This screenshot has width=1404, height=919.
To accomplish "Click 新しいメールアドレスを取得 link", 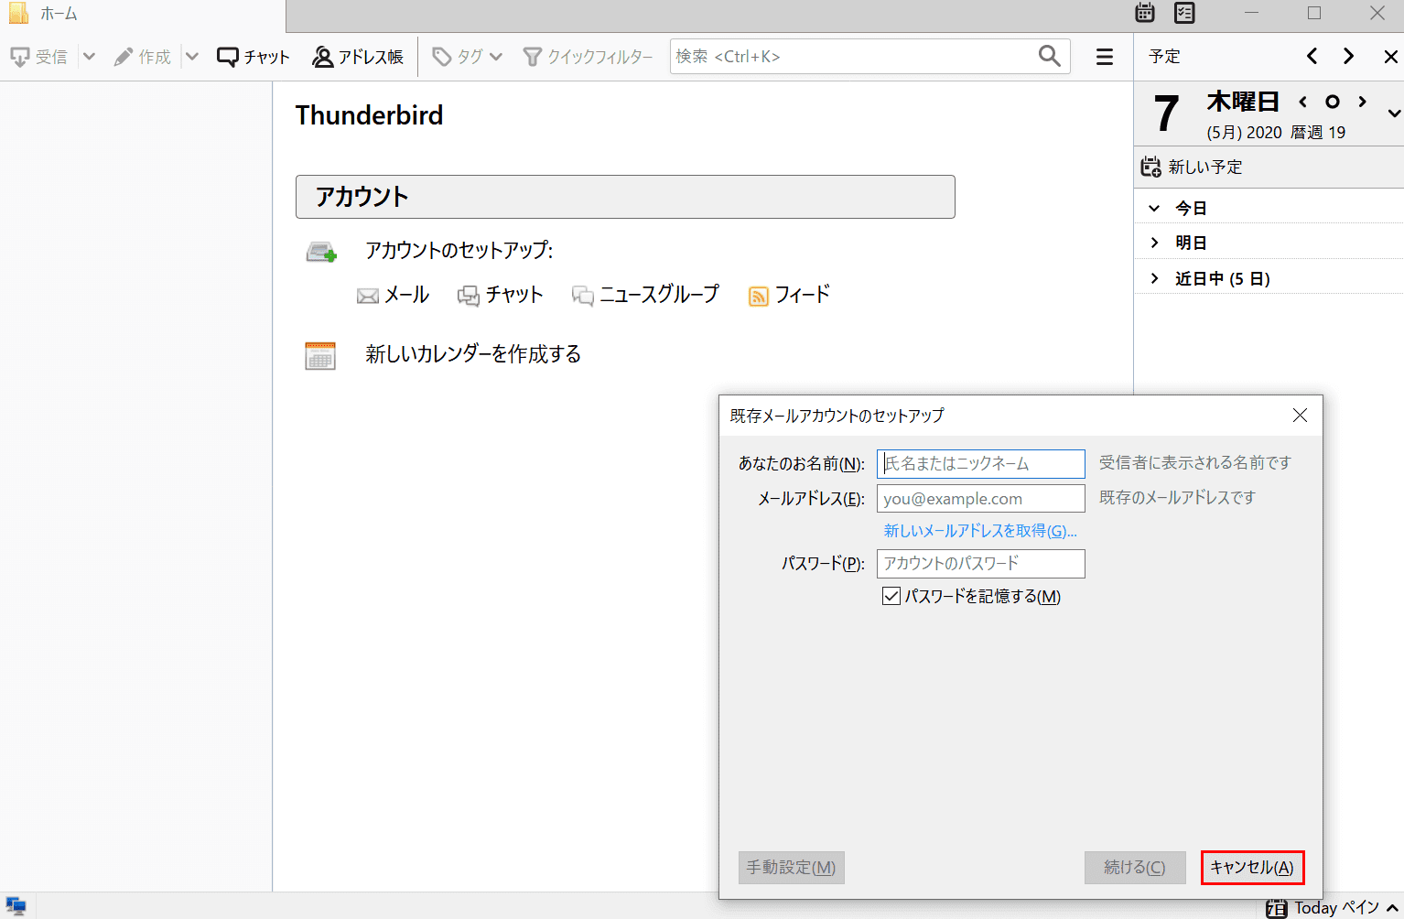I will click(980, 531).
